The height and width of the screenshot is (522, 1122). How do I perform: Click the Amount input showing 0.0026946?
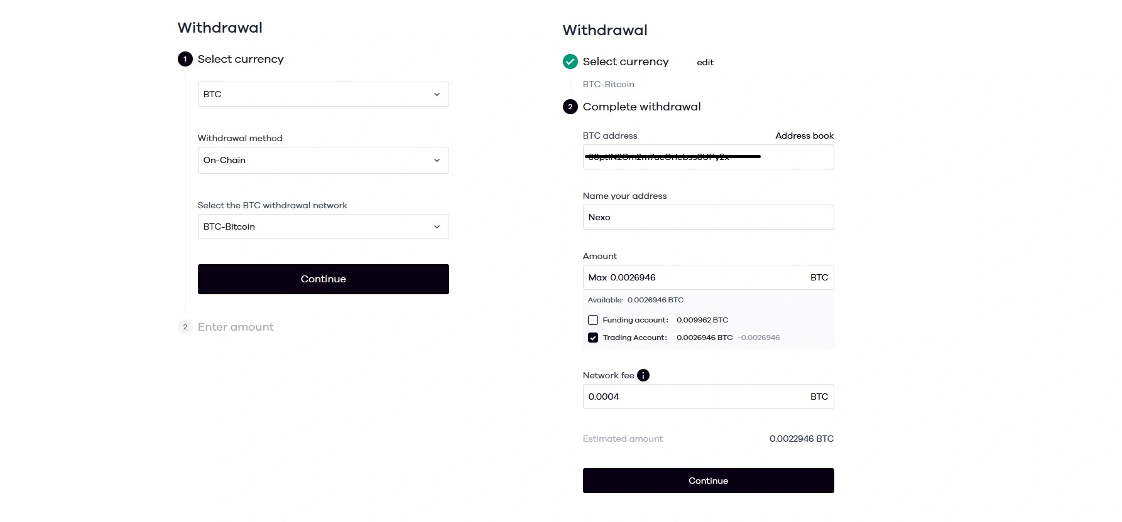[691, 277]
